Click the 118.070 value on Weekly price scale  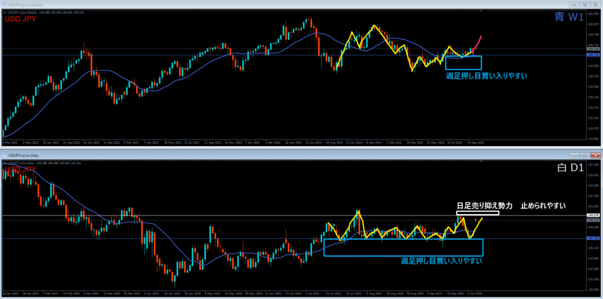pos(594,128)
